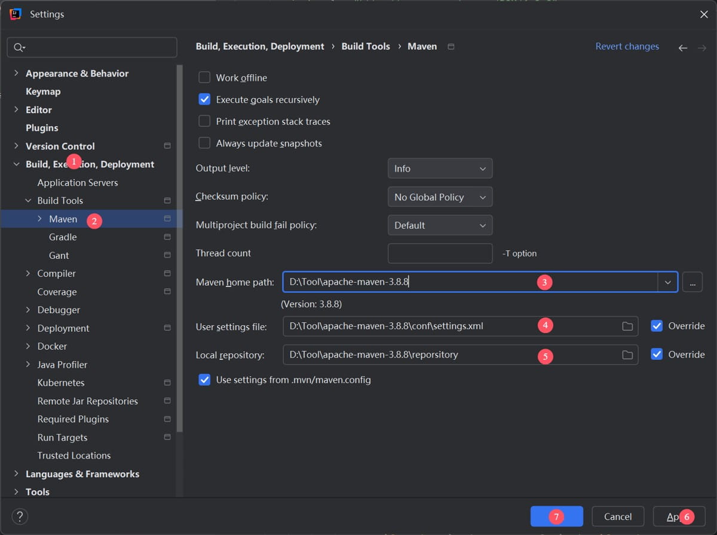This screenshot has width=717, height=535.
Task: Click project icon on the Maven row
Action: (167, 219)
